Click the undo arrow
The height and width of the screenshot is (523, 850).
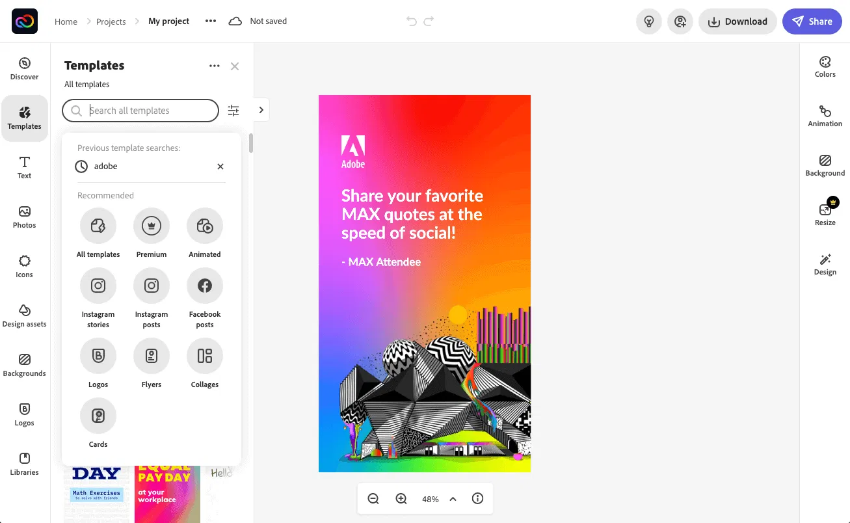(x=411, y=21)
